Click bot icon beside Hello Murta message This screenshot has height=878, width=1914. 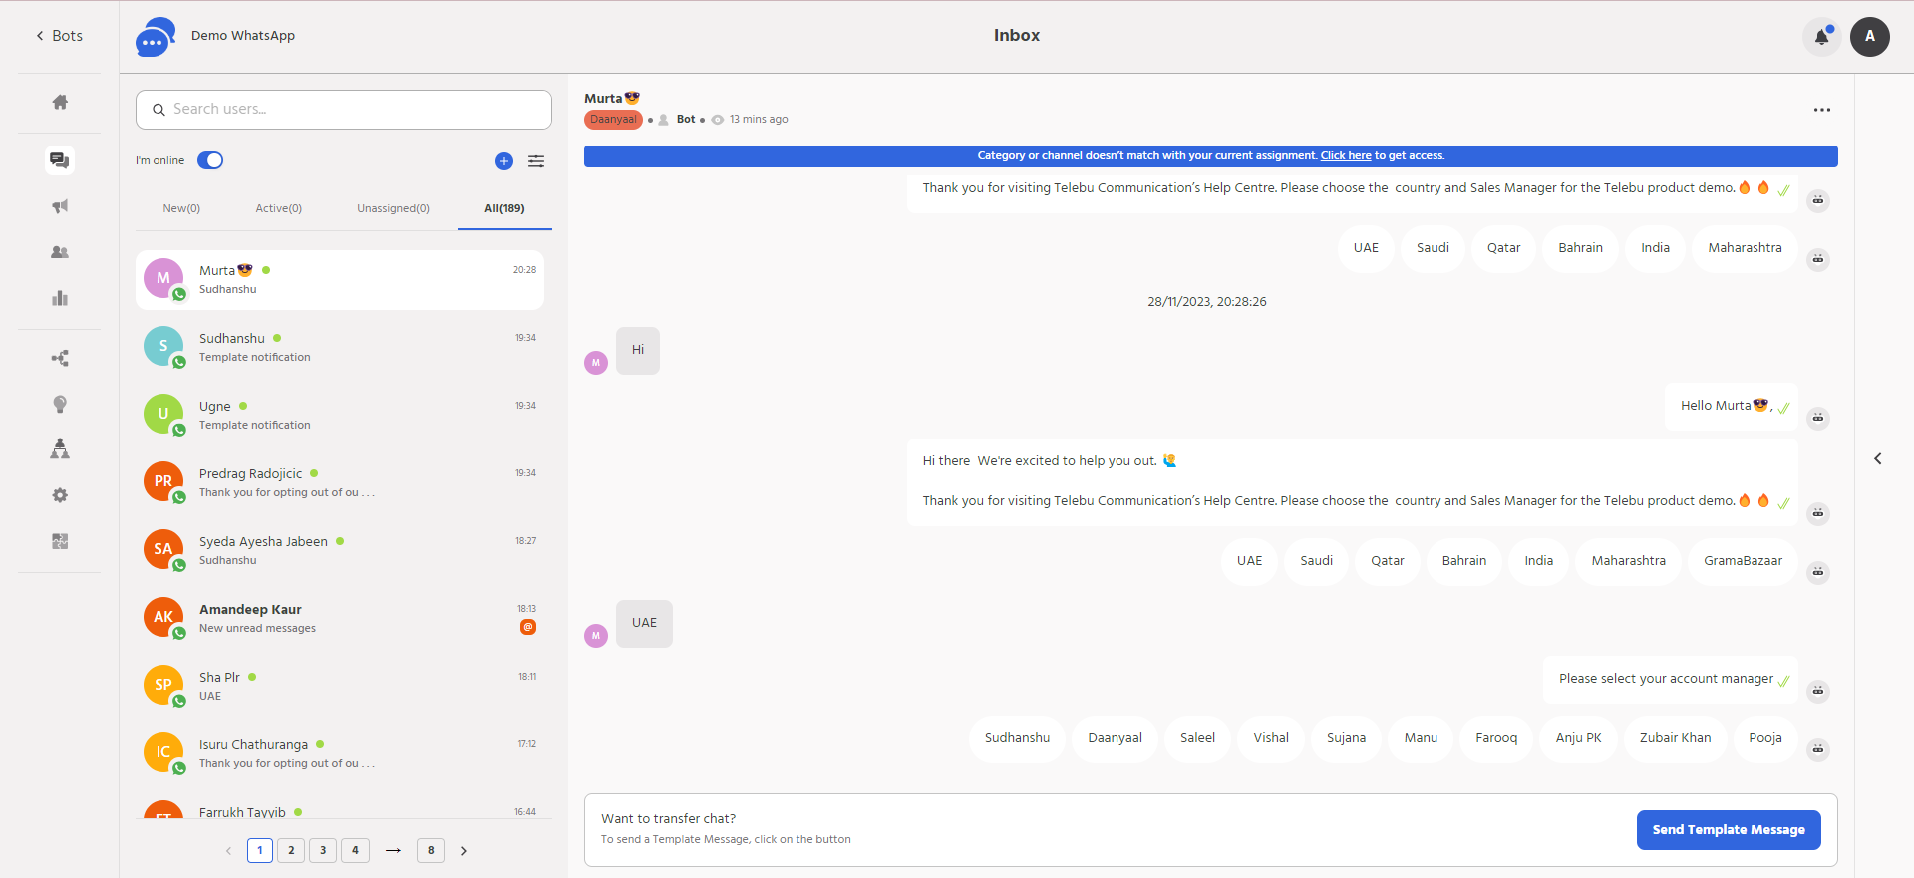tap(1818, 418)
